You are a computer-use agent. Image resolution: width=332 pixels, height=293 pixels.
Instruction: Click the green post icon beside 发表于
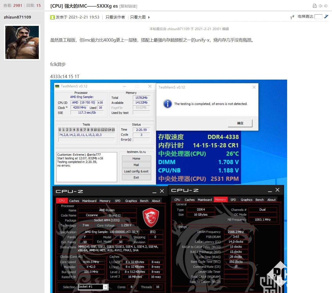click(53, 17)
